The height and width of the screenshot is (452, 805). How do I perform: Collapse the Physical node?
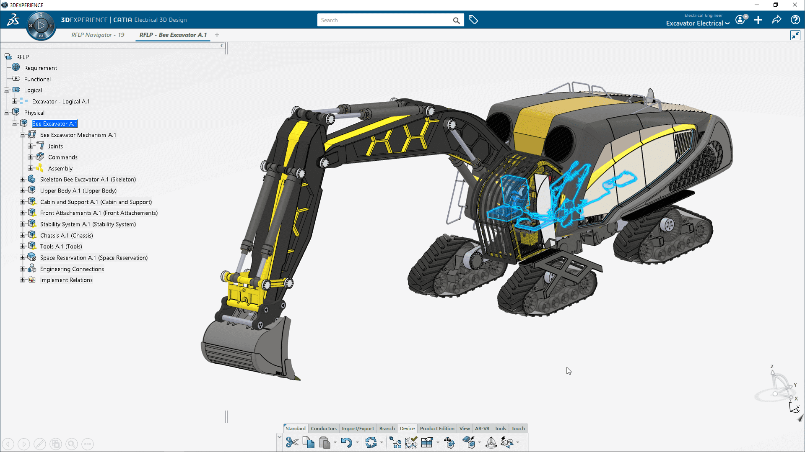point(7,113)
